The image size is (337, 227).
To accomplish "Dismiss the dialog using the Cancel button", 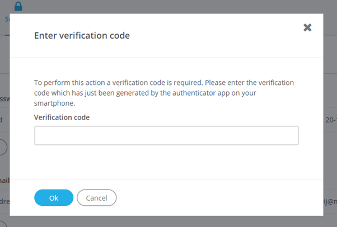I will pos(97,197).
